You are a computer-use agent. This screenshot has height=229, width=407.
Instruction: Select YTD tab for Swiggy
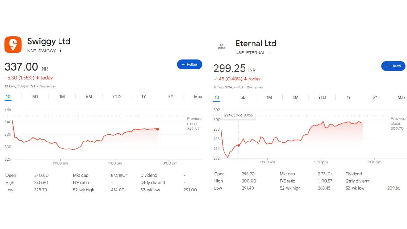(x=116, y=97)
